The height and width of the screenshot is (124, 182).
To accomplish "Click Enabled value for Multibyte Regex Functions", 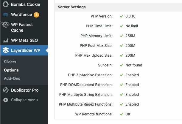I will coord(132,104).
